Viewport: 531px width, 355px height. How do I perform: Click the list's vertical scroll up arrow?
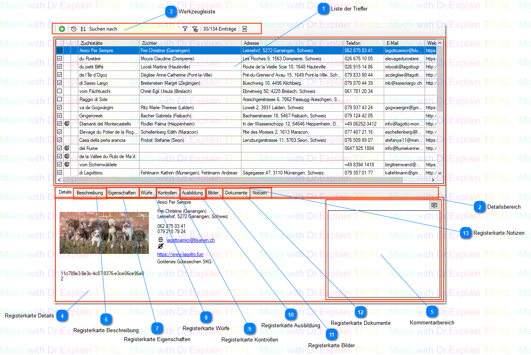(440, 43)
